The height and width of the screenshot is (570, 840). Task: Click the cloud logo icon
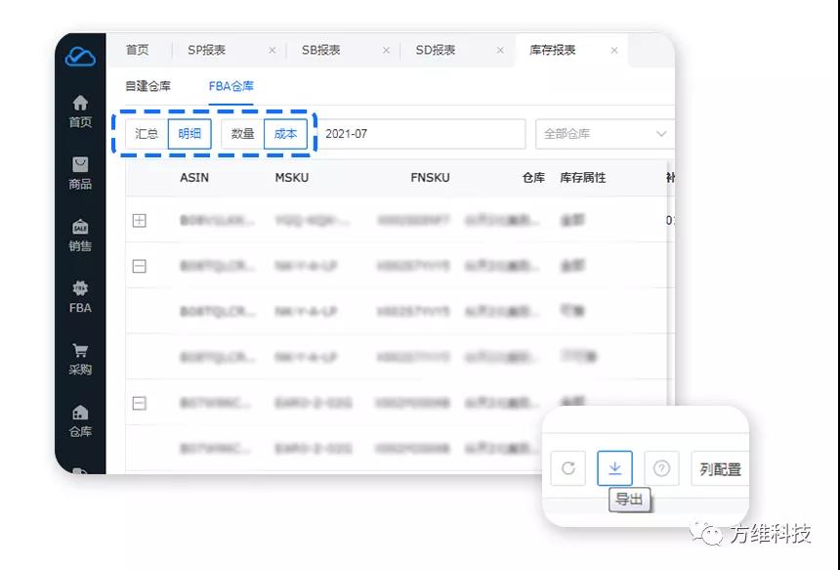click(80, 57)
